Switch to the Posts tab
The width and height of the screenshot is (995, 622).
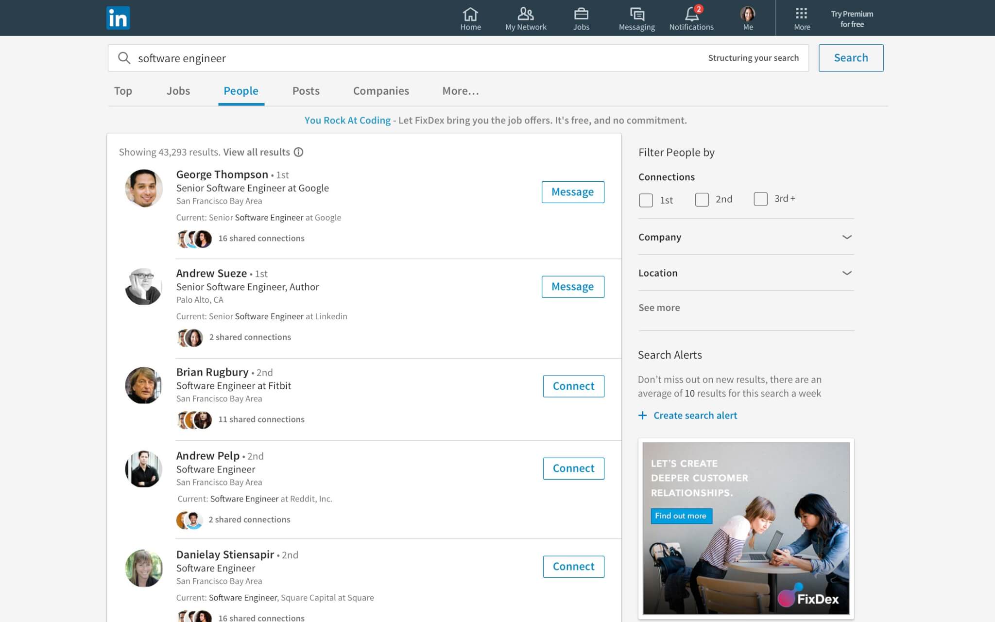tap(305, 90)
